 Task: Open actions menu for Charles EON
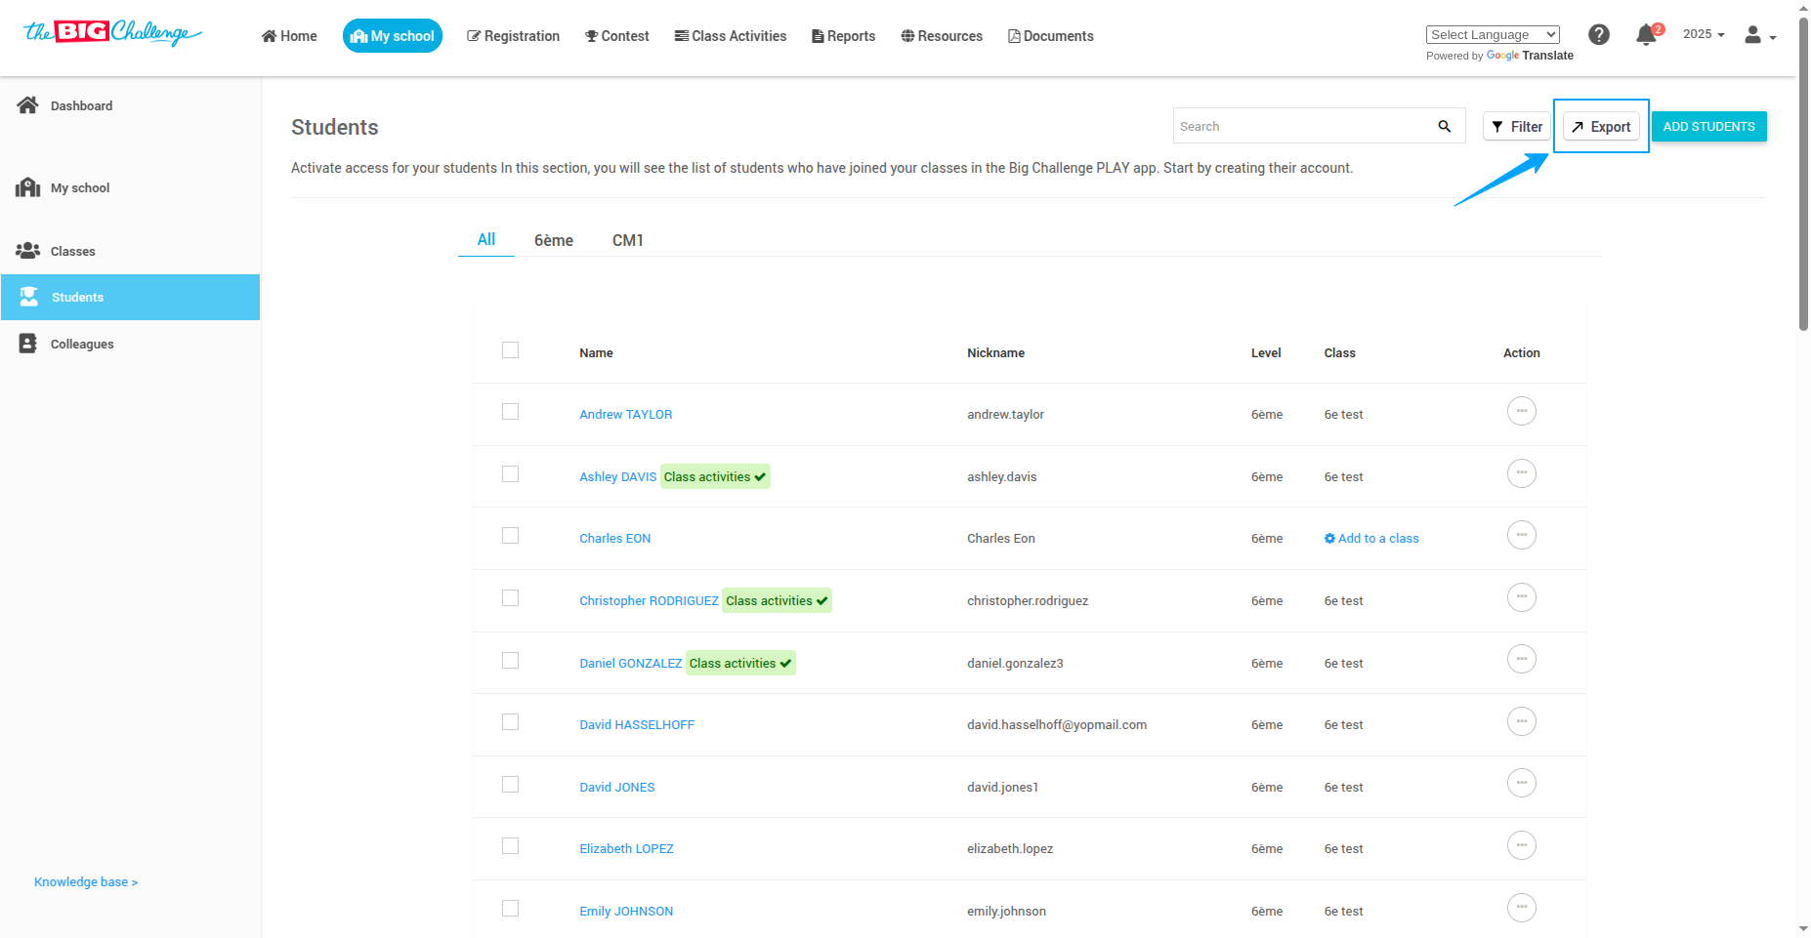pyautogui.click(x=1521, y=536)
